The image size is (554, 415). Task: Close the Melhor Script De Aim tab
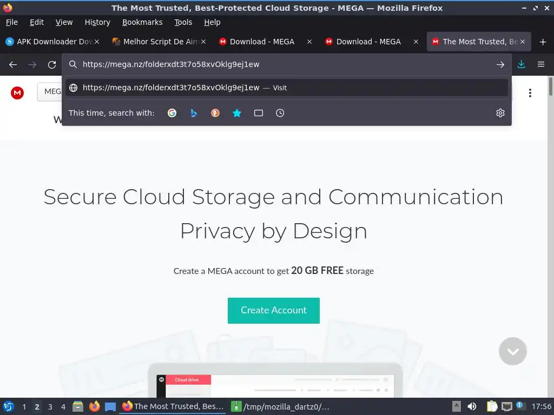click(x=203, y=42)
